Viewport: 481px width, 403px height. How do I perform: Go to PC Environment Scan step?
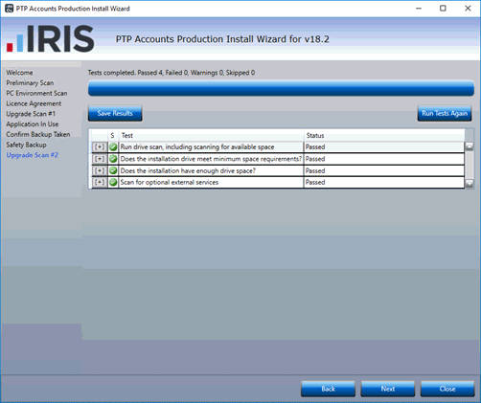pos(36,93)
